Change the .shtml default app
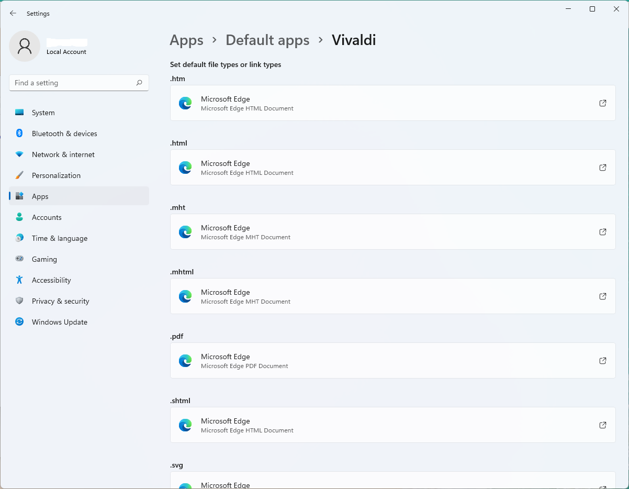 coord(393,425)
